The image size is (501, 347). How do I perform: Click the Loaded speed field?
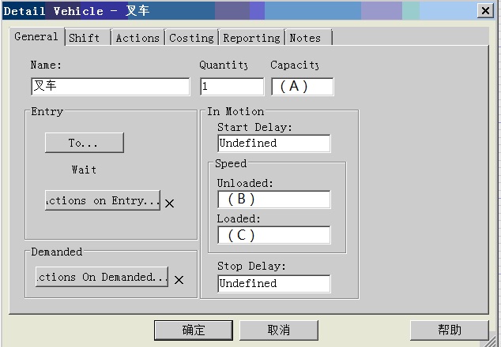(x=273, y=235)
